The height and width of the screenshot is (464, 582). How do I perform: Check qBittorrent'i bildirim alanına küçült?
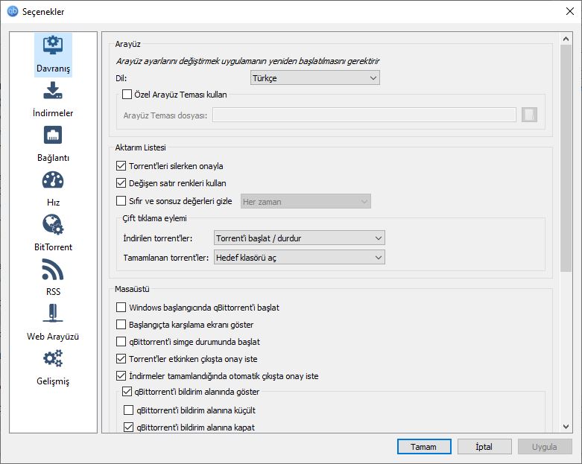click(128, 410)
